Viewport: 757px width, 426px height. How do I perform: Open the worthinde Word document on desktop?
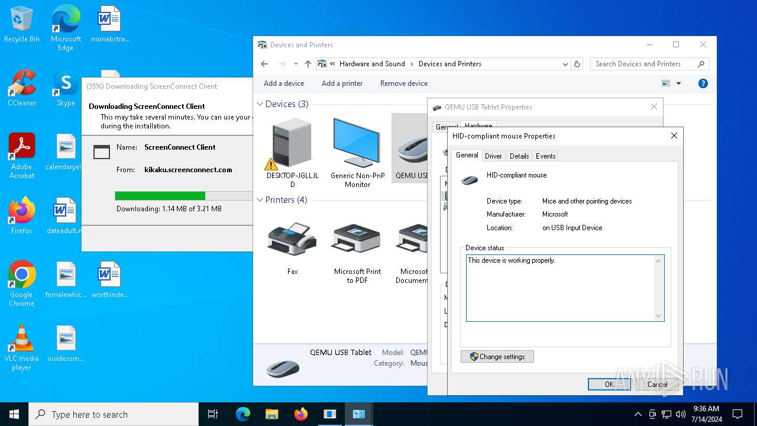click(x=110, y=280)
